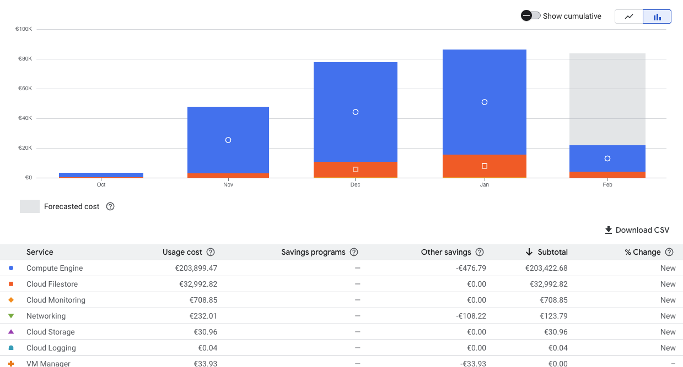Image resolution: width=683 pixels, height=367 pixels.
Task: Toggle the Show cumulative switch
Action: 531,16
